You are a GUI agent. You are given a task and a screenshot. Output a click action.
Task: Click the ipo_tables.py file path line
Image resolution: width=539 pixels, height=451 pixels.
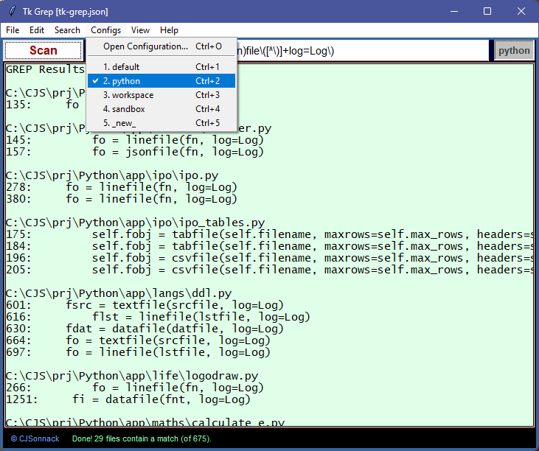point(135,223)
